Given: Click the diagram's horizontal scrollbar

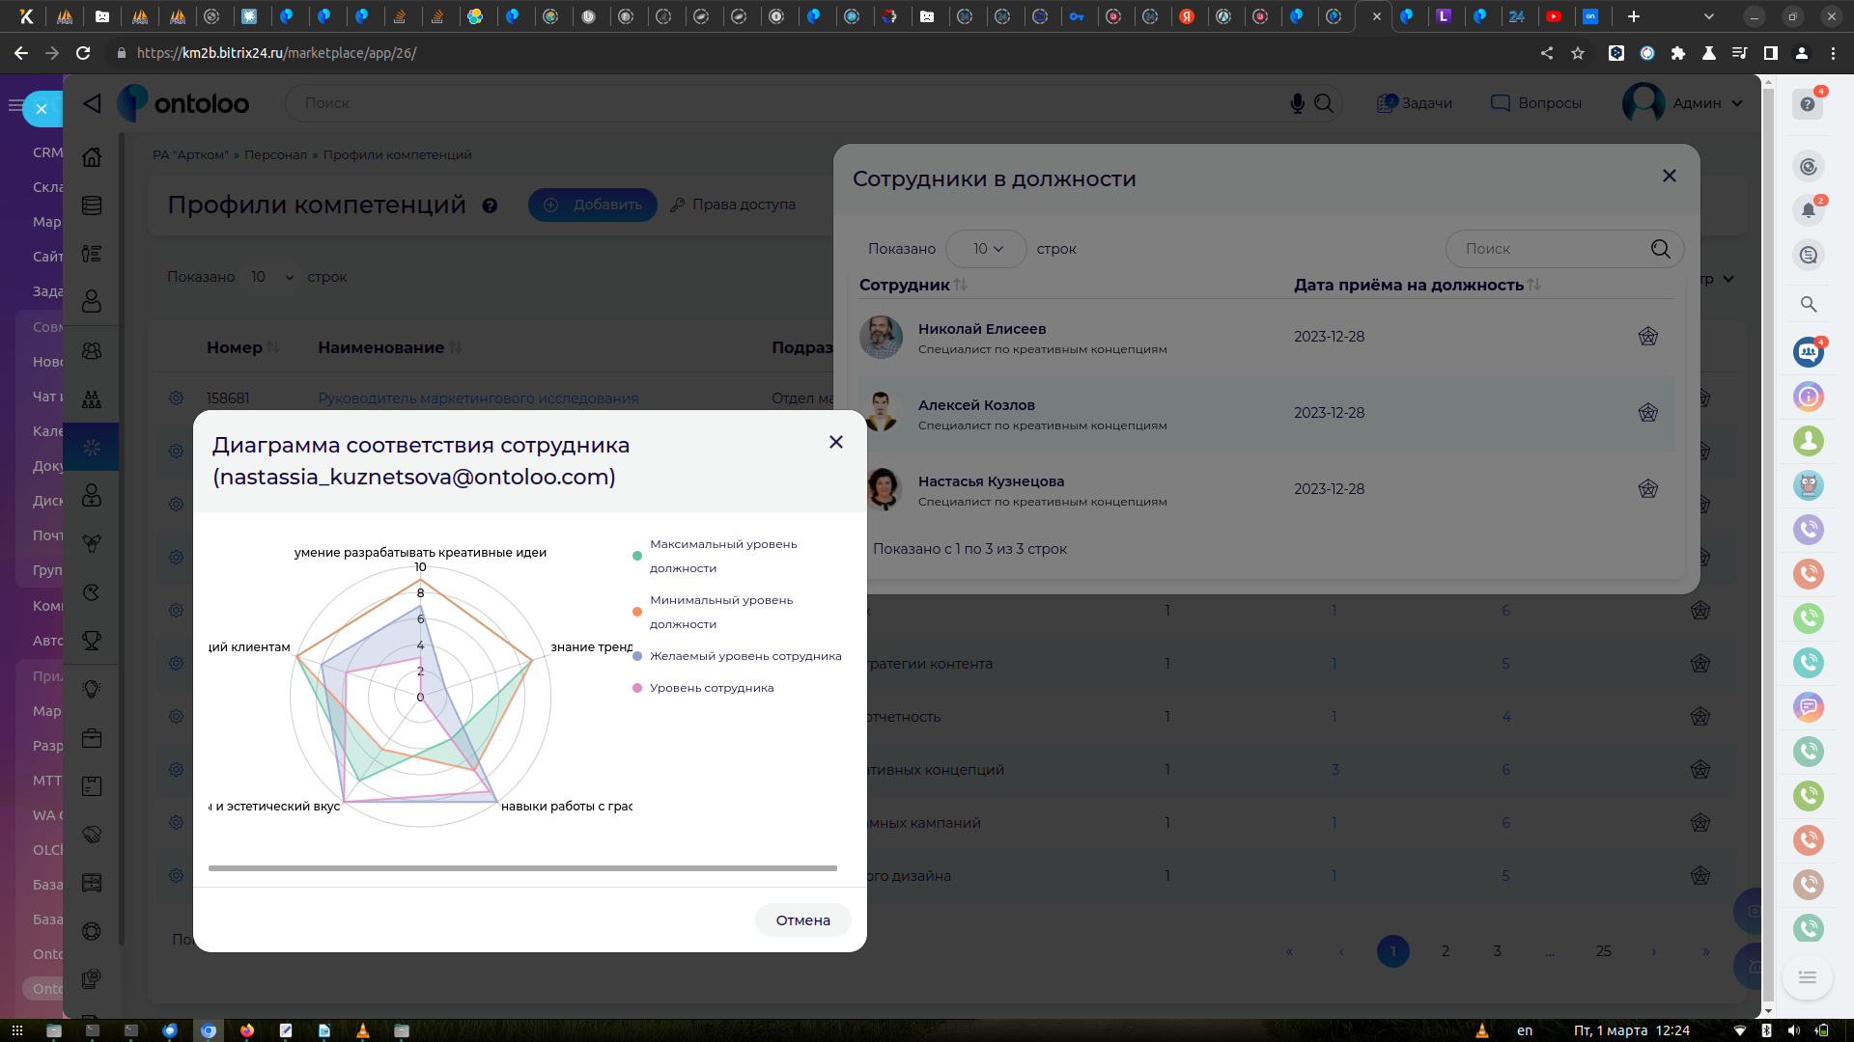Looking at the screenshot, I should [x=522, y=868].
